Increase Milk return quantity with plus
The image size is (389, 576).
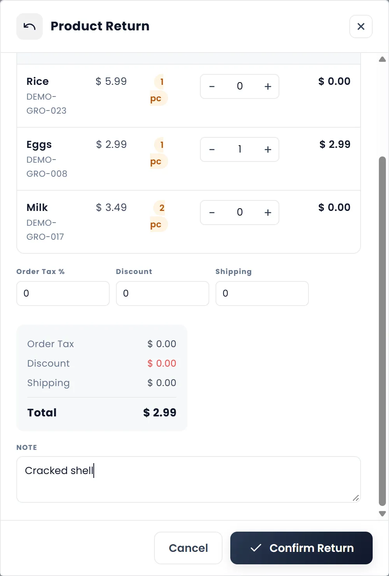coord(268,212)
